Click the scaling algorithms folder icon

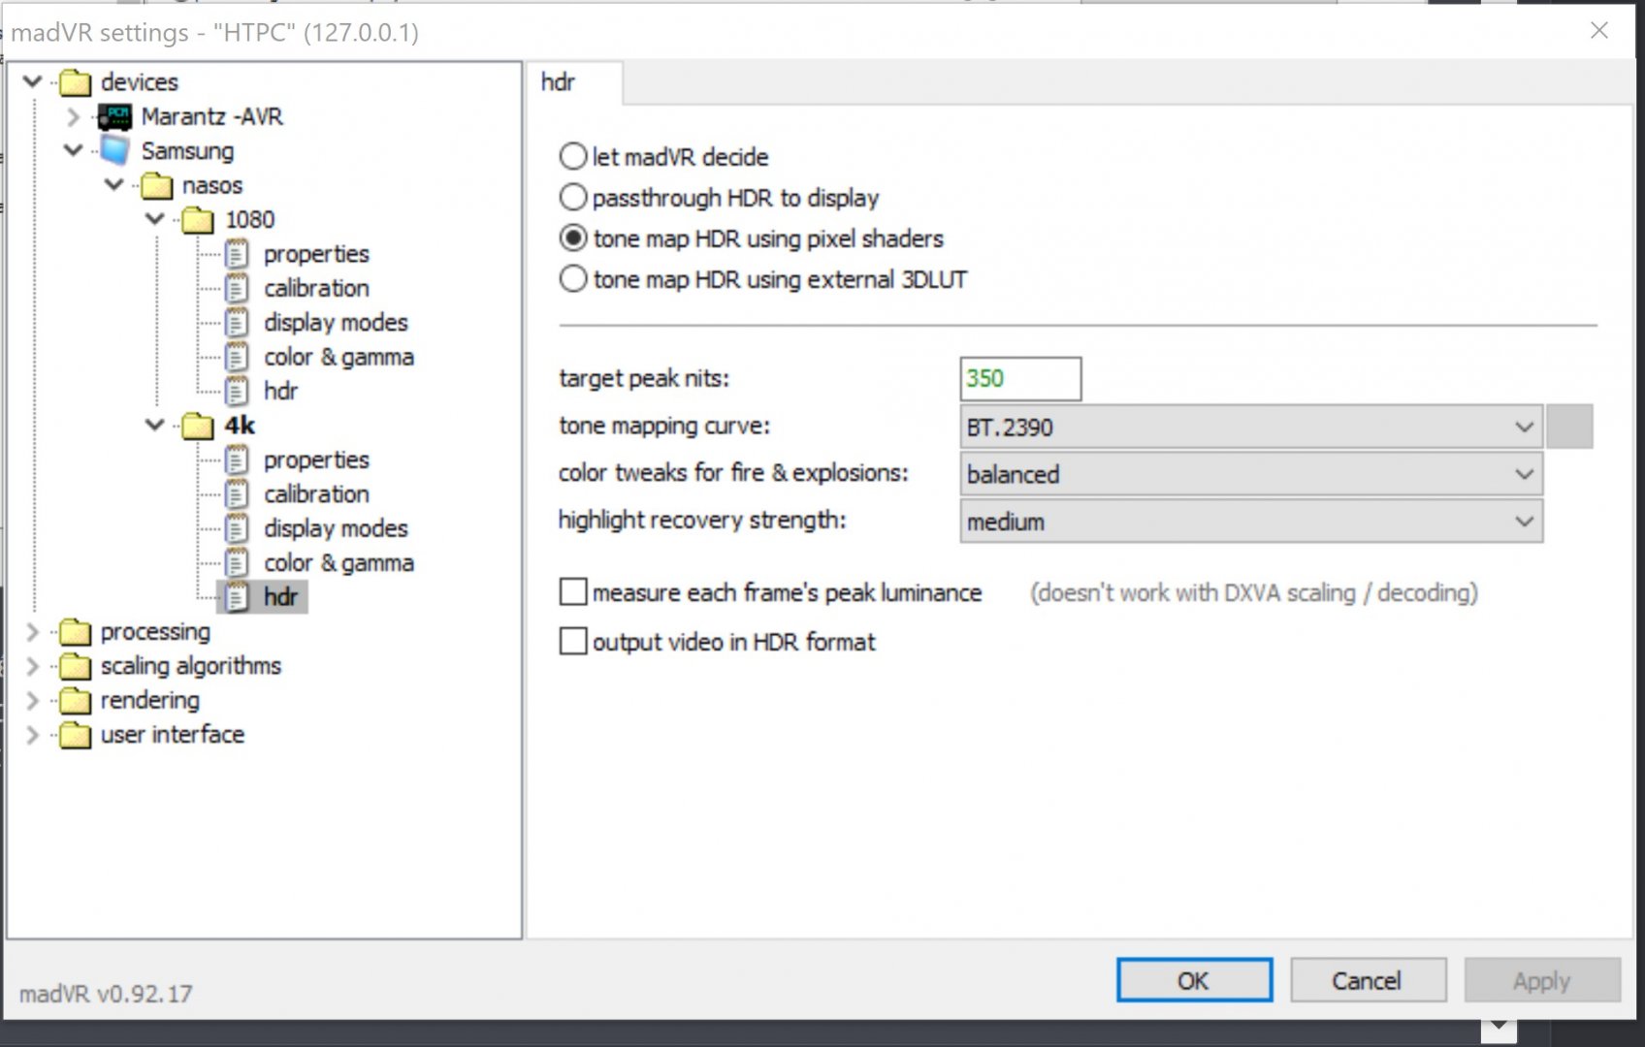[75, 666]
